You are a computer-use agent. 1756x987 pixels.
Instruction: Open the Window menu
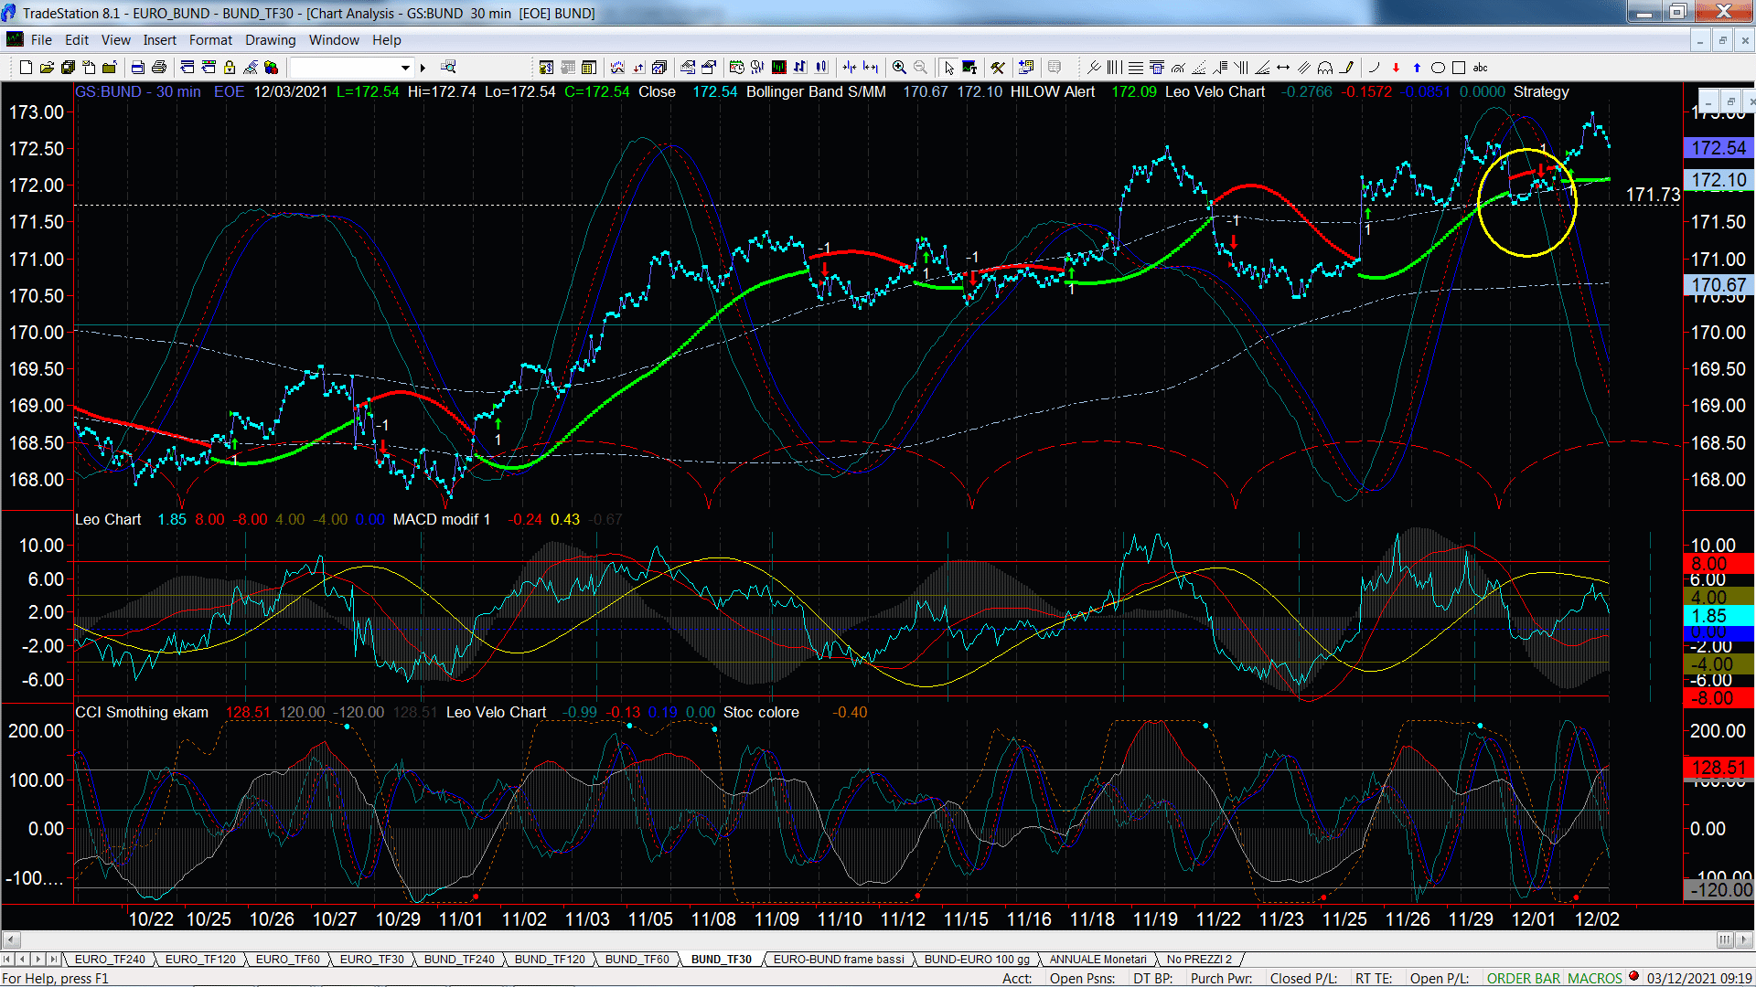click(334, 40)
